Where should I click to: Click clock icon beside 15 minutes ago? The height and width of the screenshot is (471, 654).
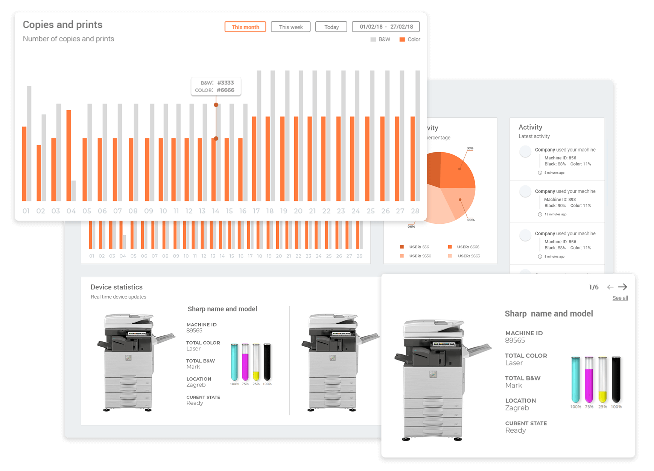point(540,215)
